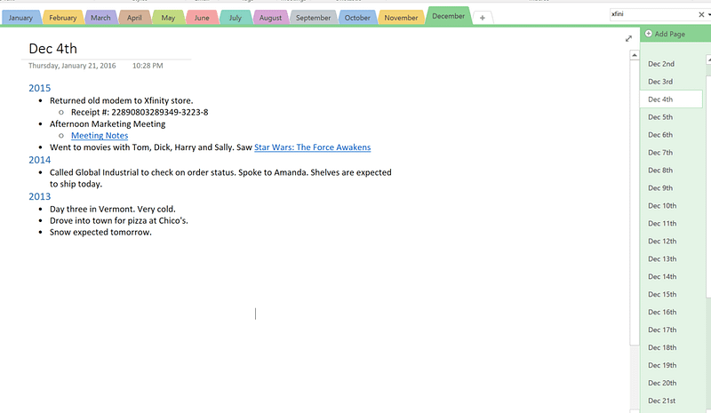Click in the xfini search field
Viewport: 711px width, 413px height.
(653, 14)
